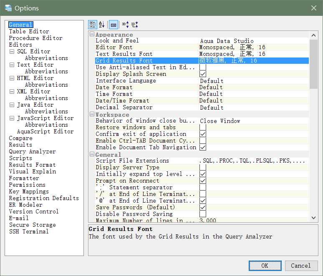Sort properties alphabetically with A-Z icon
This screenshot has width=323, height=276.
point(102,25)
